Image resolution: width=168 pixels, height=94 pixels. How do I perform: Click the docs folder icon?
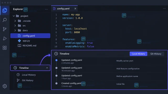click(19, 30)
